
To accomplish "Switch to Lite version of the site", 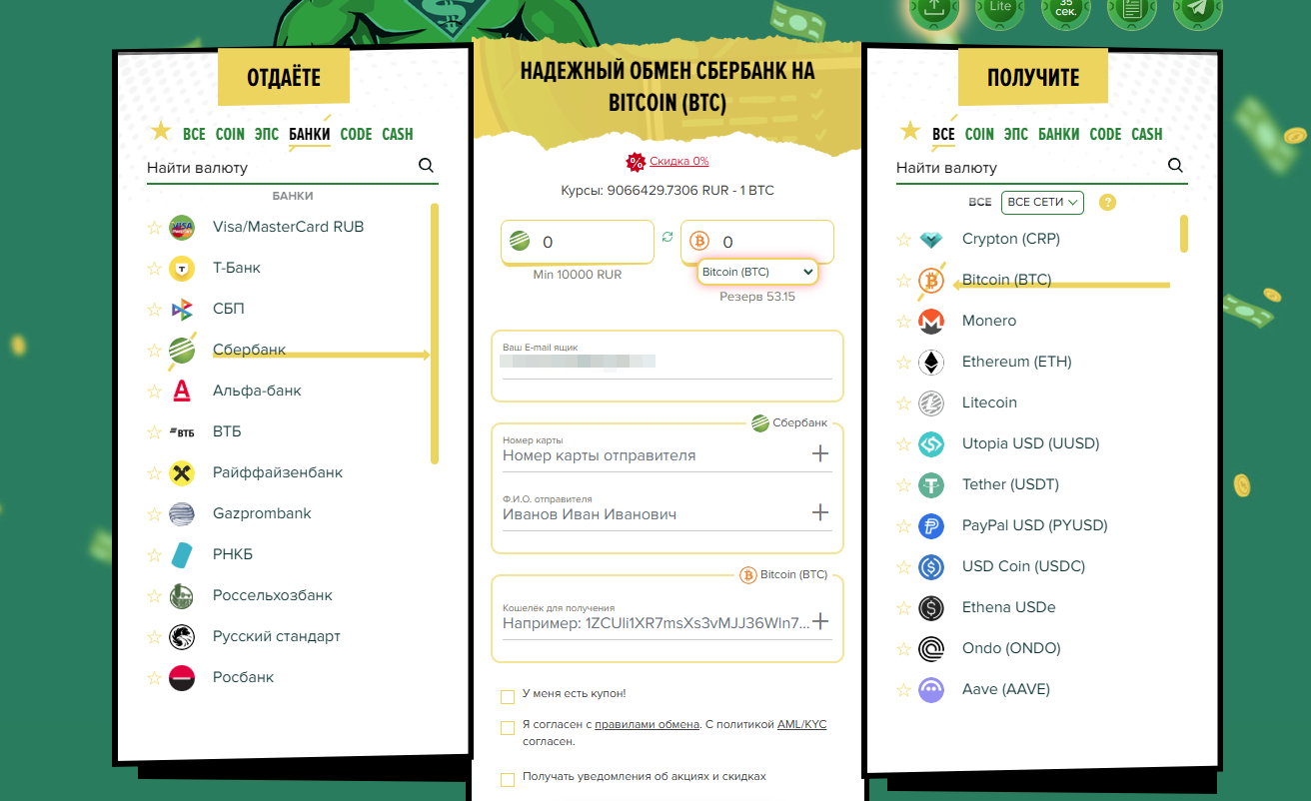I will click(x=1000, y=8).
